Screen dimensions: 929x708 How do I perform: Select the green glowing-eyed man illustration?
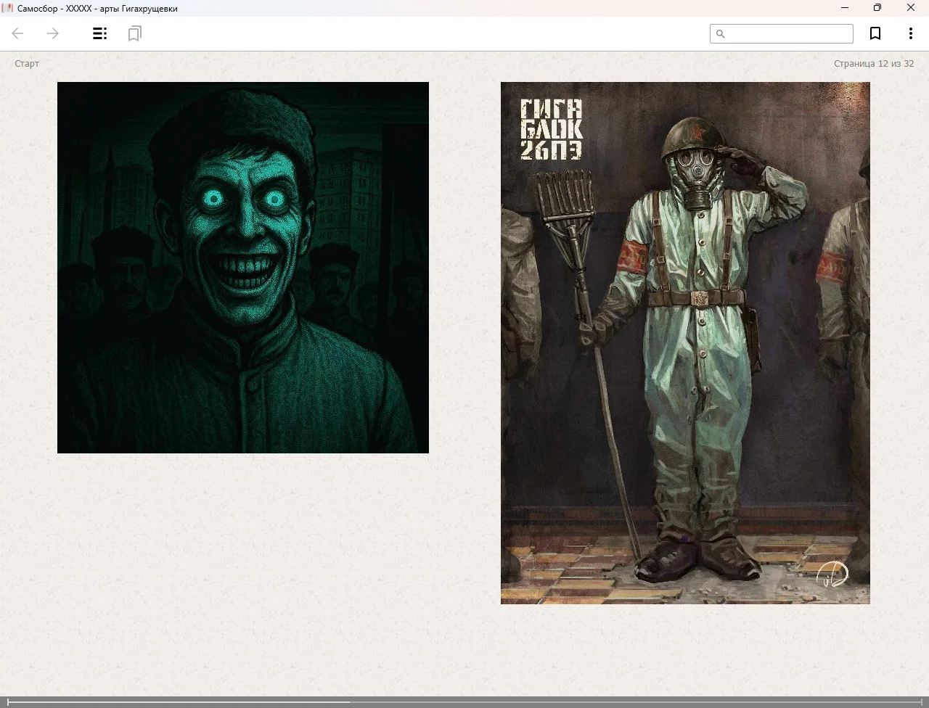click(x=243, y=268)
